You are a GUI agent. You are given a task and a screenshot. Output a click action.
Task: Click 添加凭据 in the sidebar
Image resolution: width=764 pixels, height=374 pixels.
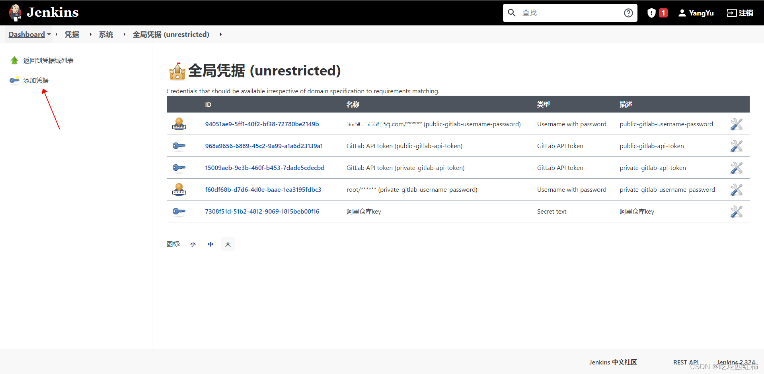(36, 80)
